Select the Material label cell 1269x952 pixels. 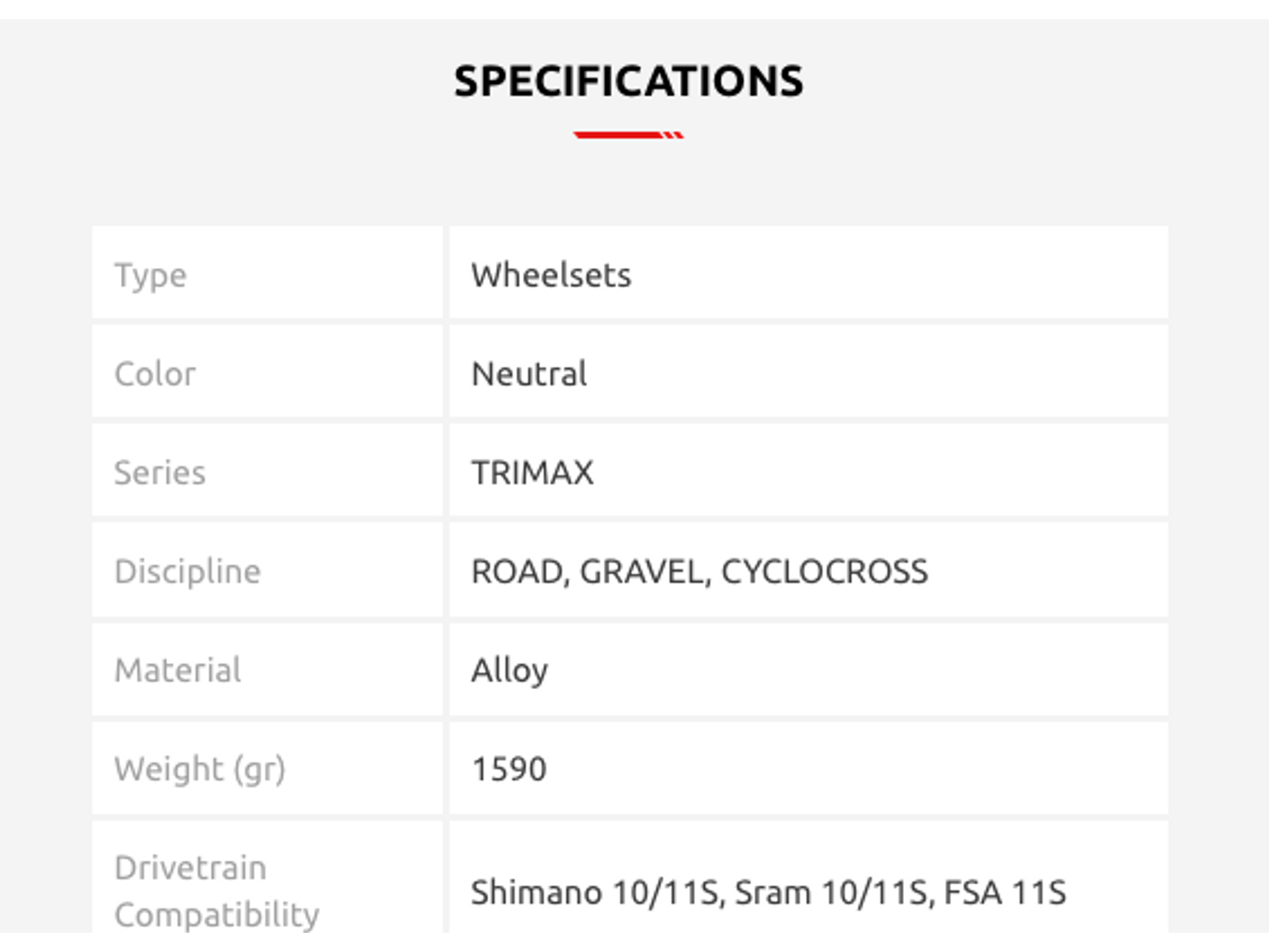[x=267, y=670]
